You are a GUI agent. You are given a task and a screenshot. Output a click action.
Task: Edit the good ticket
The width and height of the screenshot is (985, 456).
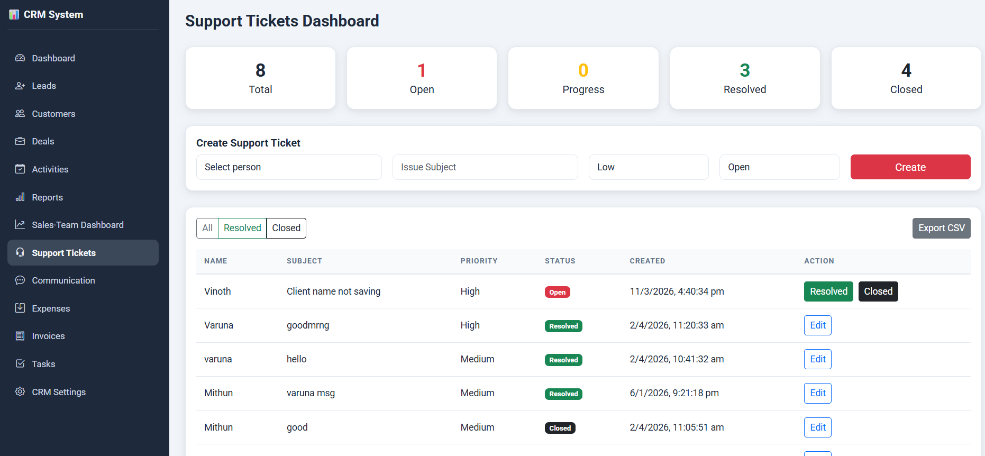pyautogui.click(x=818, y=427)
